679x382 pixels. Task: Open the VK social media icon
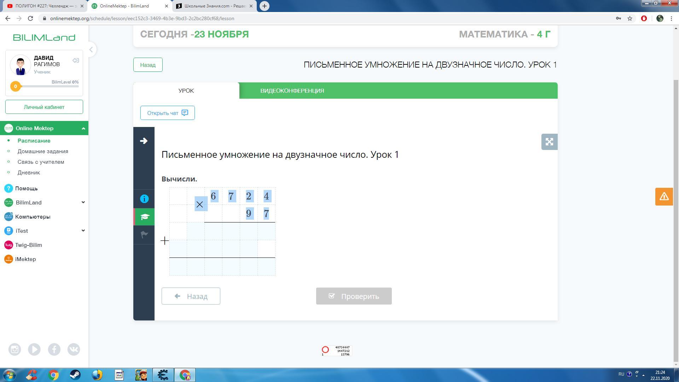coord(74,349)
